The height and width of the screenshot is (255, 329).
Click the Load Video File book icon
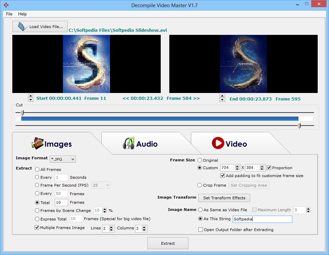click(x=22, y=26)
